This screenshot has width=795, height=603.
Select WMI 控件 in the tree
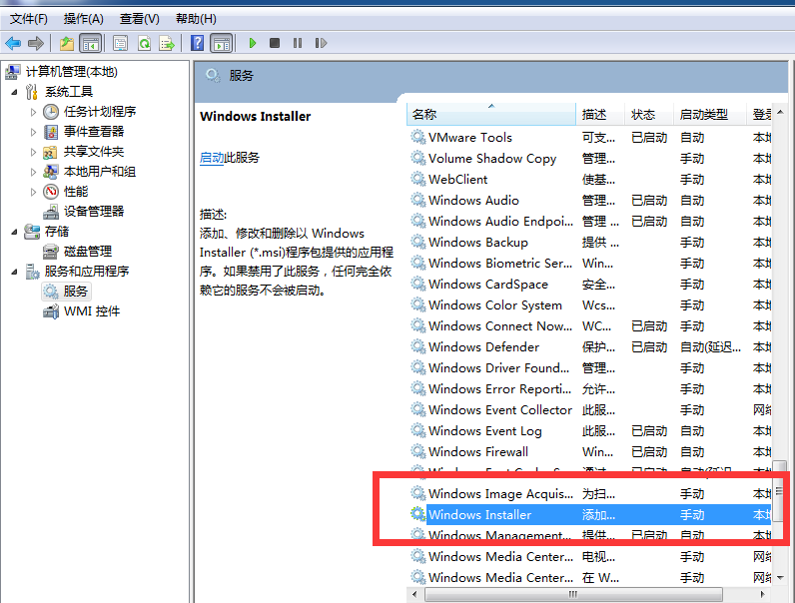pyautogui.click(x=92, y=311)
